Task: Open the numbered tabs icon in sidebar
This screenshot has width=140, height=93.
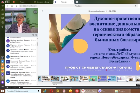Action: click(x=3, y=18)
